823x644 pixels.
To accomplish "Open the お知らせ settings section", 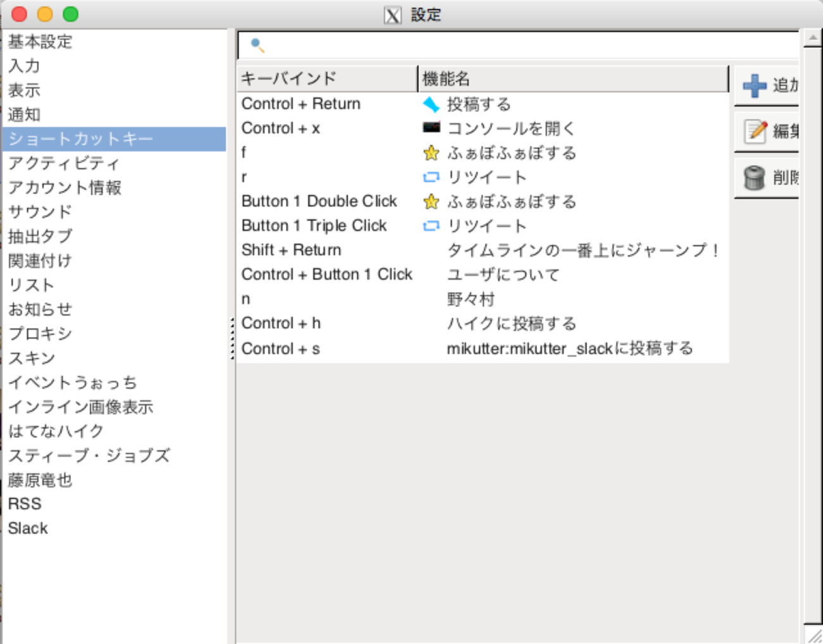I will [x=114, y=309].
